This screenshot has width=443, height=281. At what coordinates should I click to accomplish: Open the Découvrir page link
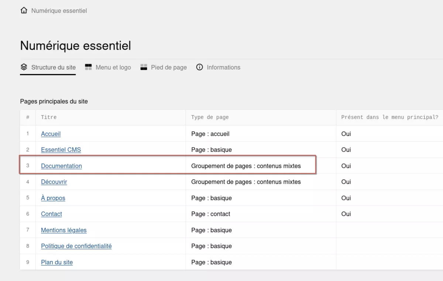[54, 182]
